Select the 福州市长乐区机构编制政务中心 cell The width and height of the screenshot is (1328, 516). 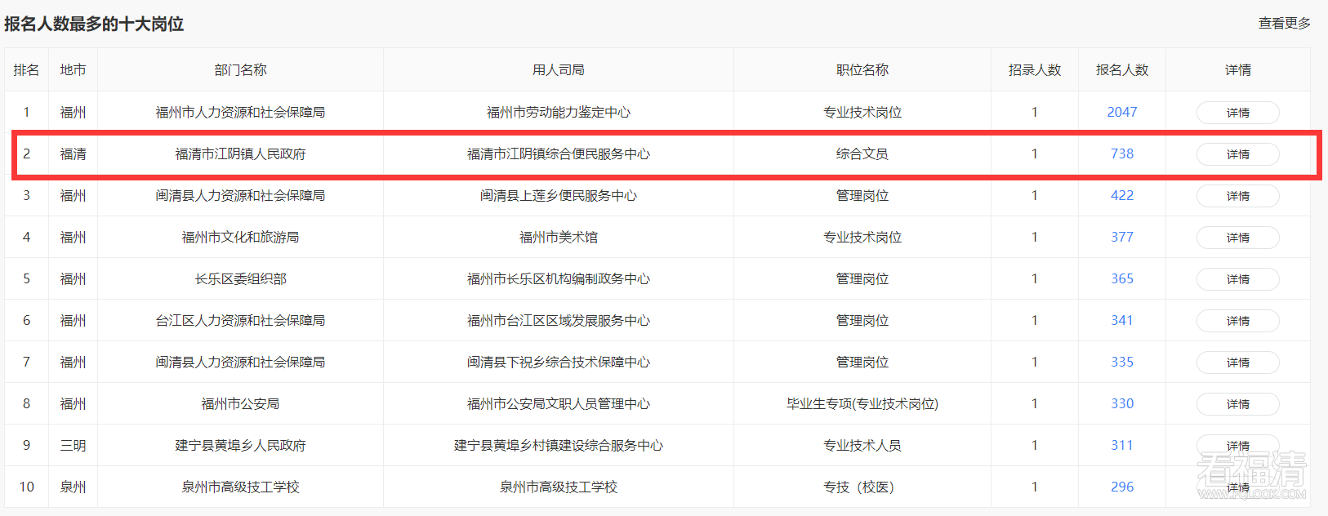[x=559, y=278]
